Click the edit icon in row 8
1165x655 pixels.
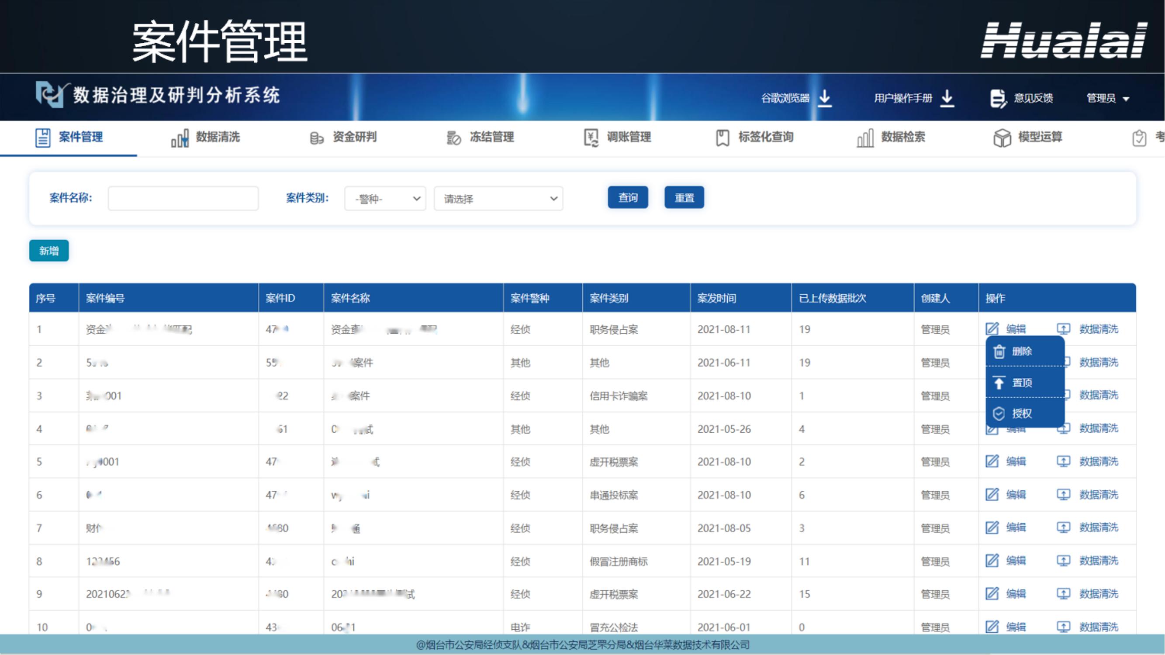[992, 561]
